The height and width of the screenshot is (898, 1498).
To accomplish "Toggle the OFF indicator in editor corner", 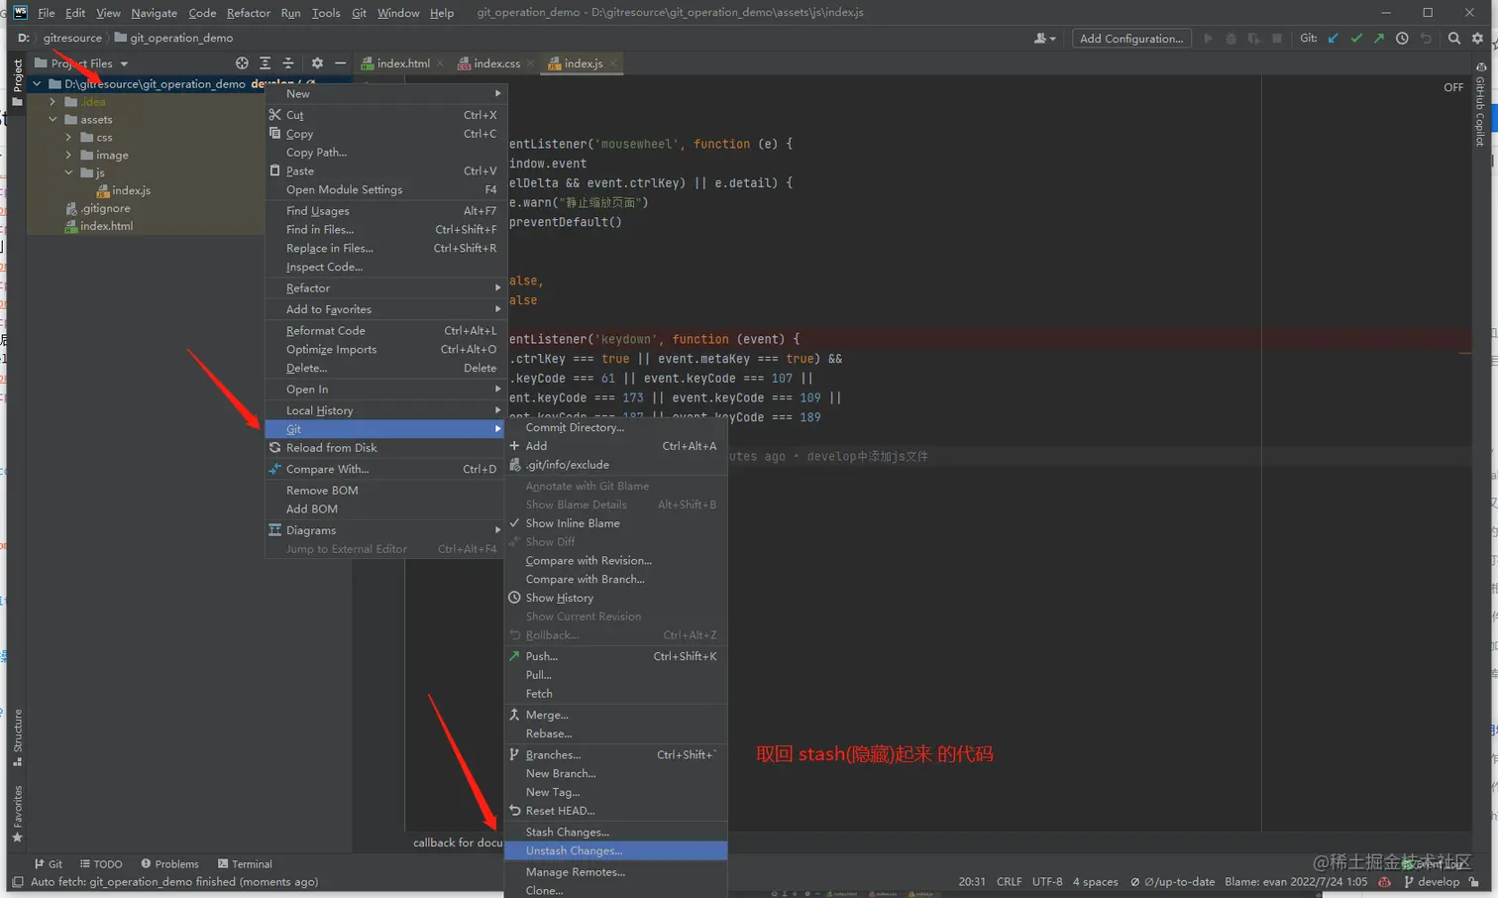I will coord(1452,87).
